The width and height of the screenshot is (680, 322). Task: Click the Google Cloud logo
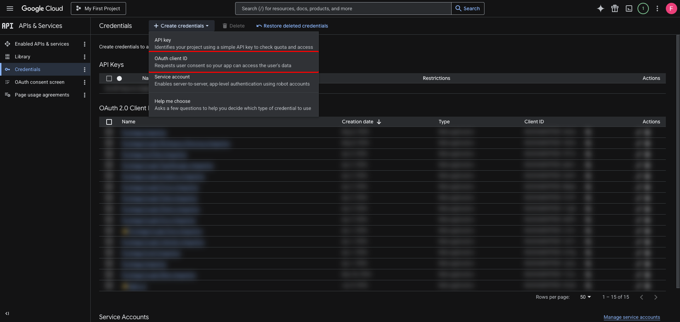pos(42,8)
